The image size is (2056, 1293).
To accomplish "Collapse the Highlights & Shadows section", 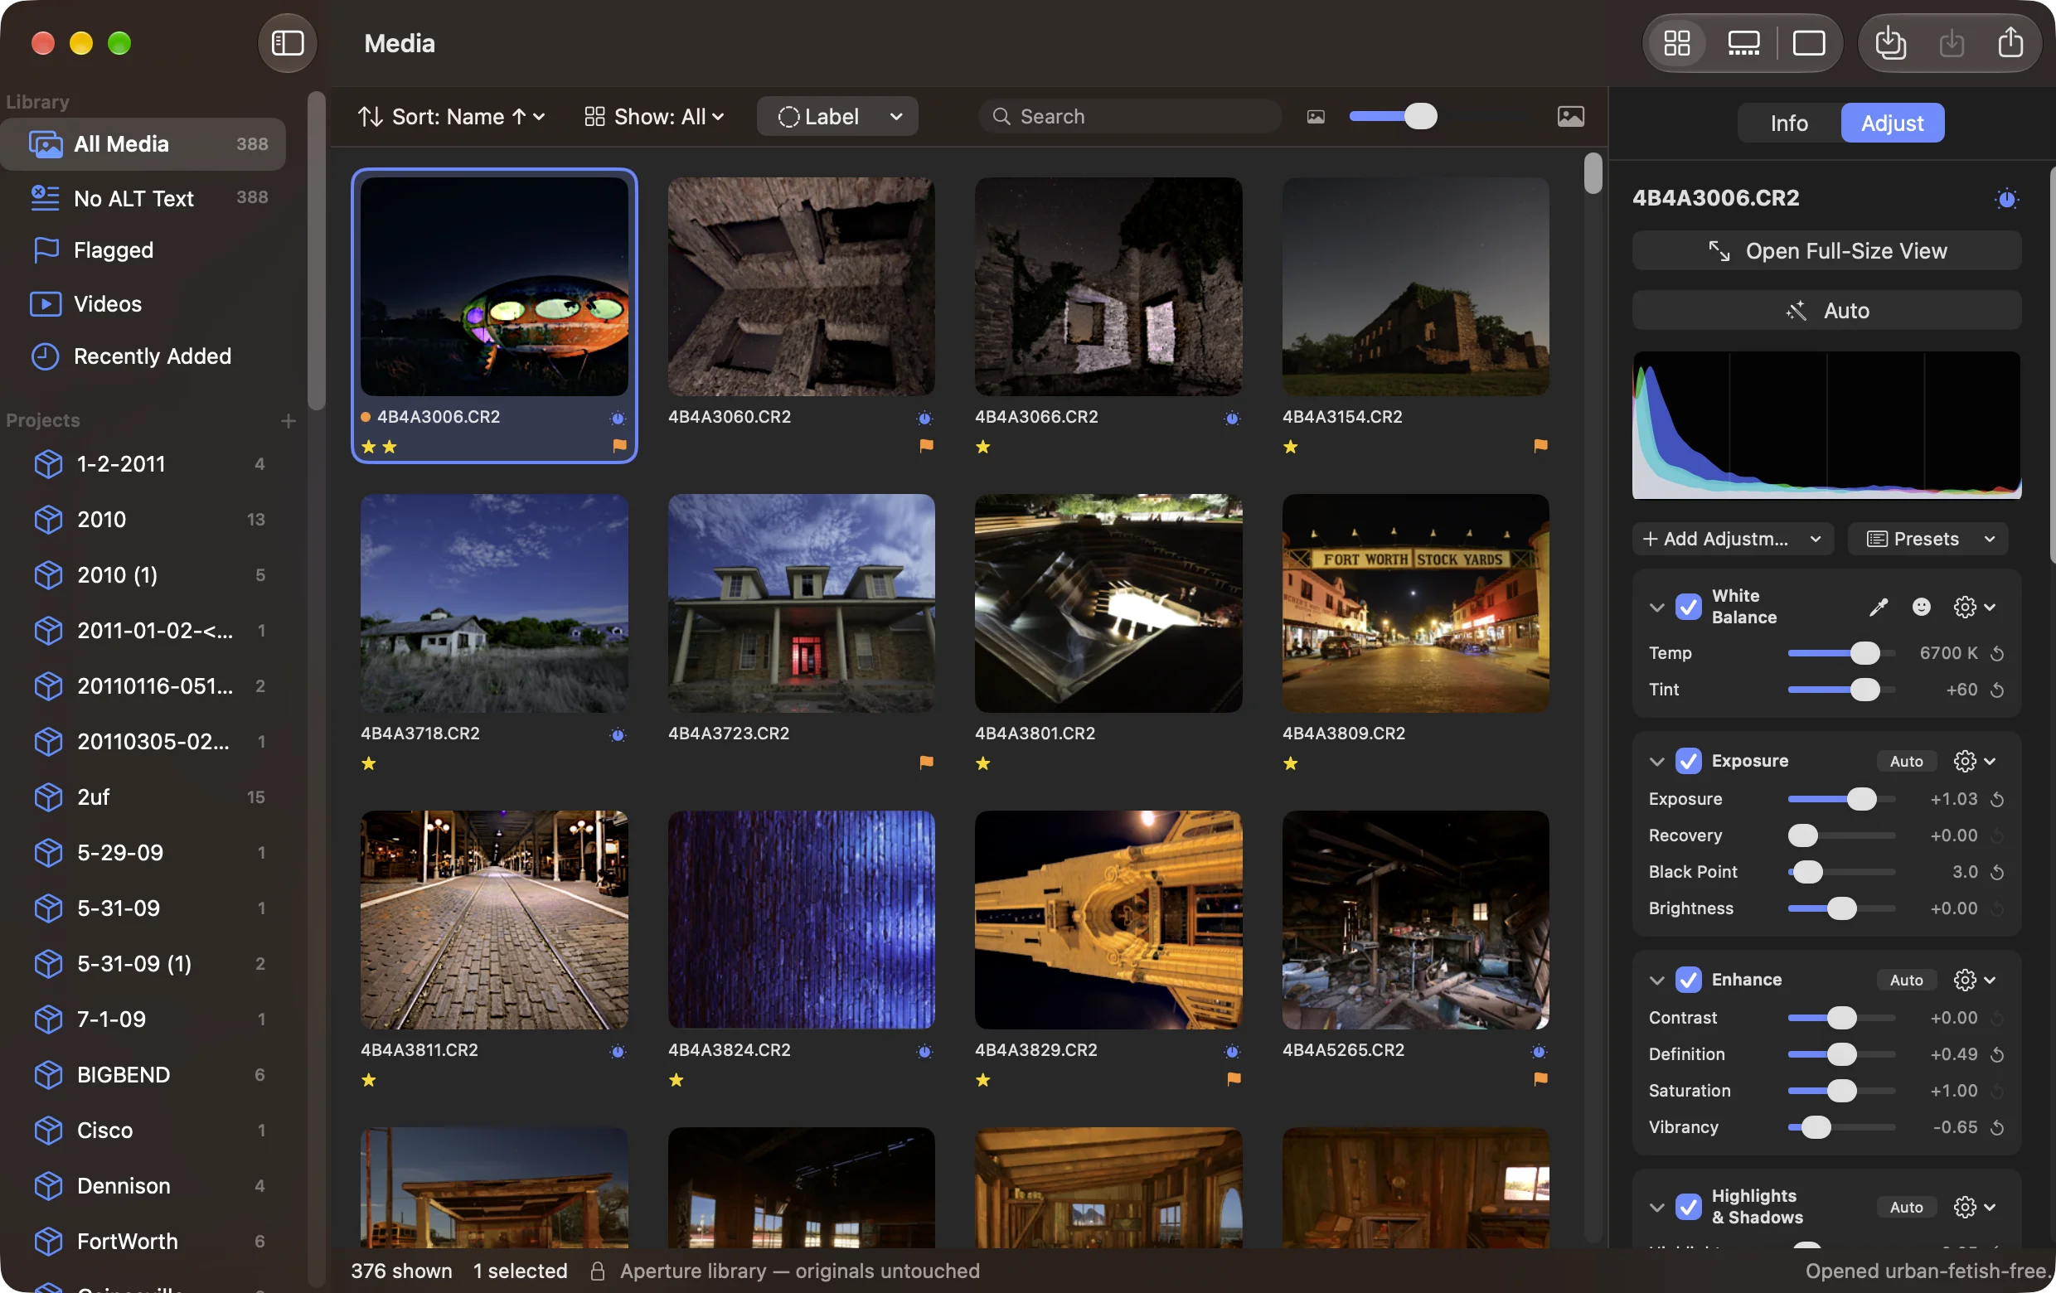I will 1656,1207.
